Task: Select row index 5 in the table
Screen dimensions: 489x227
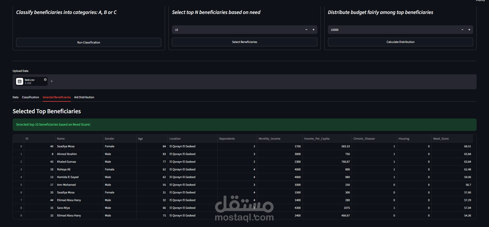Action: pos(18,185)
